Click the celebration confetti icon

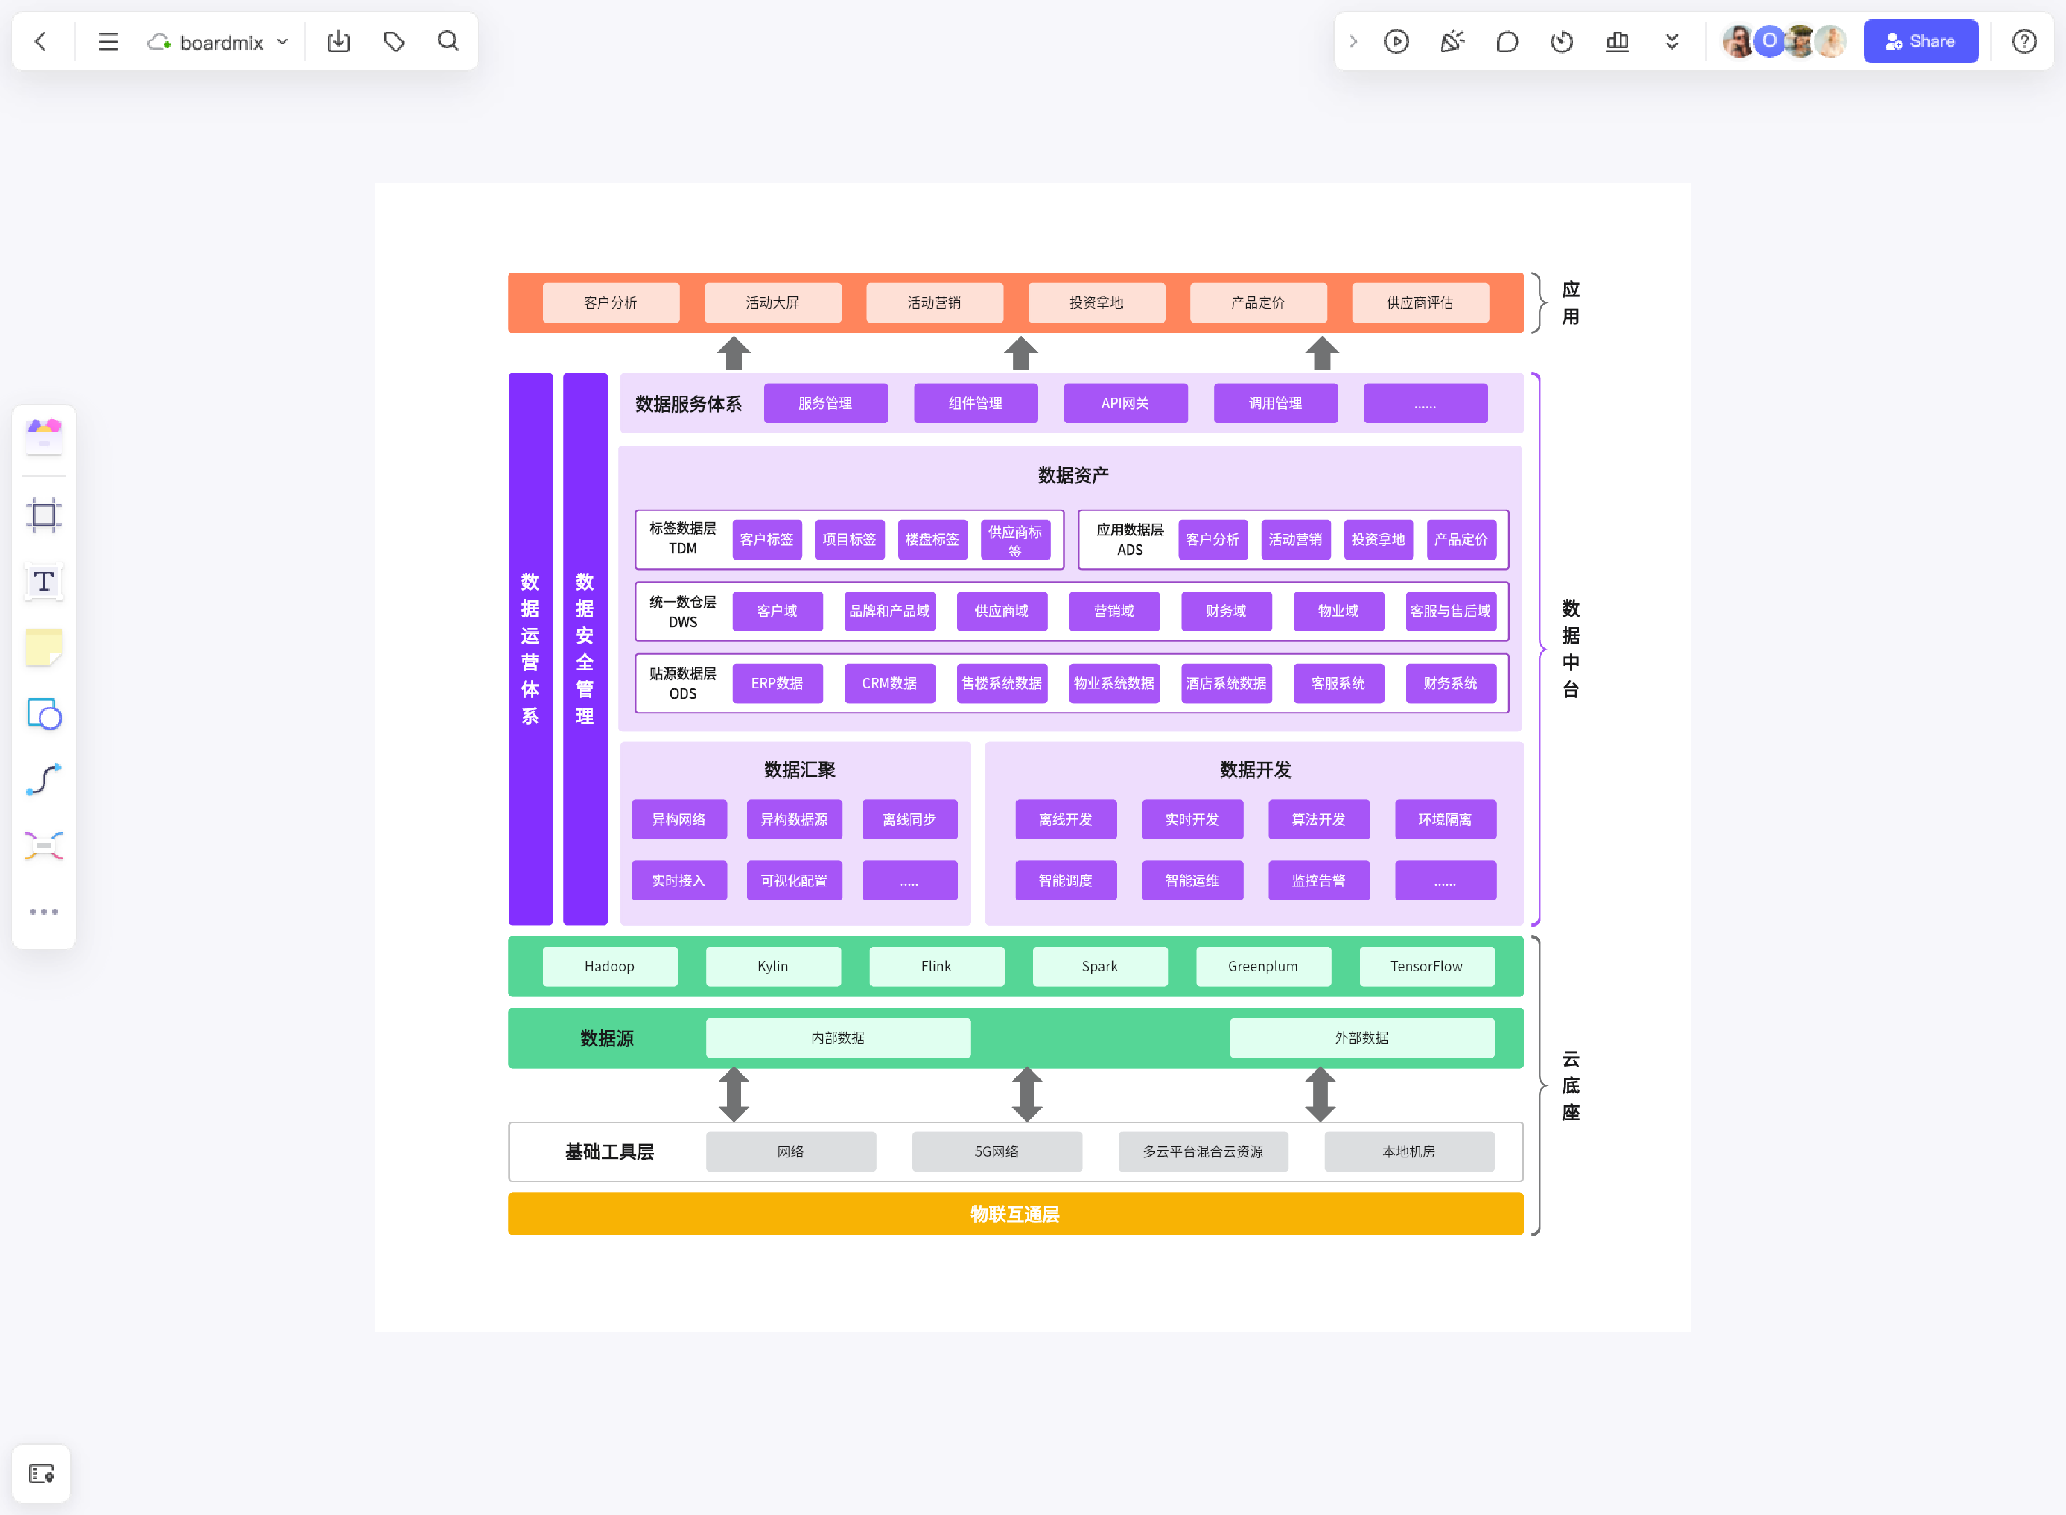(1452, 41)
